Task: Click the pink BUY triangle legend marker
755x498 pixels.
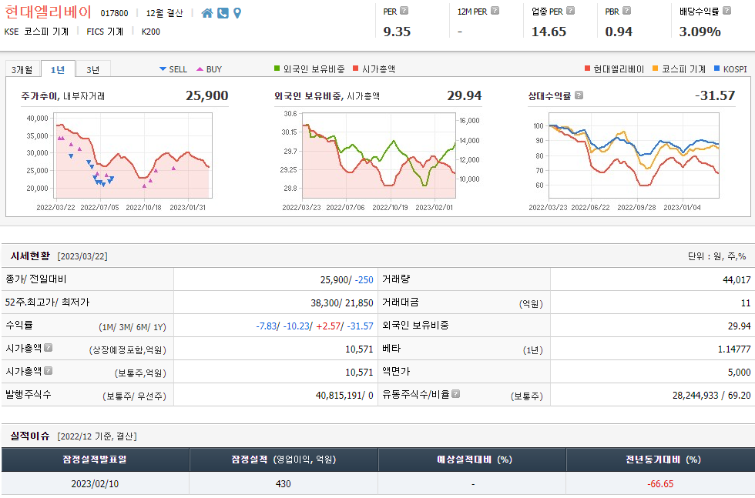Action: pyautogui.click(x=200, y=69)
